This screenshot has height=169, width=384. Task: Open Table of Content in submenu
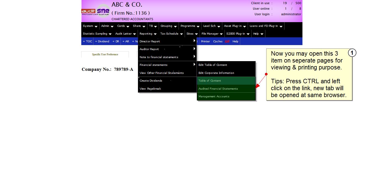(210, 81)
